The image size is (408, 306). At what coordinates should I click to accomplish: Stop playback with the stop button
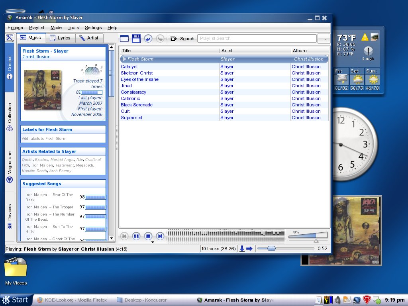pos(148,236)
